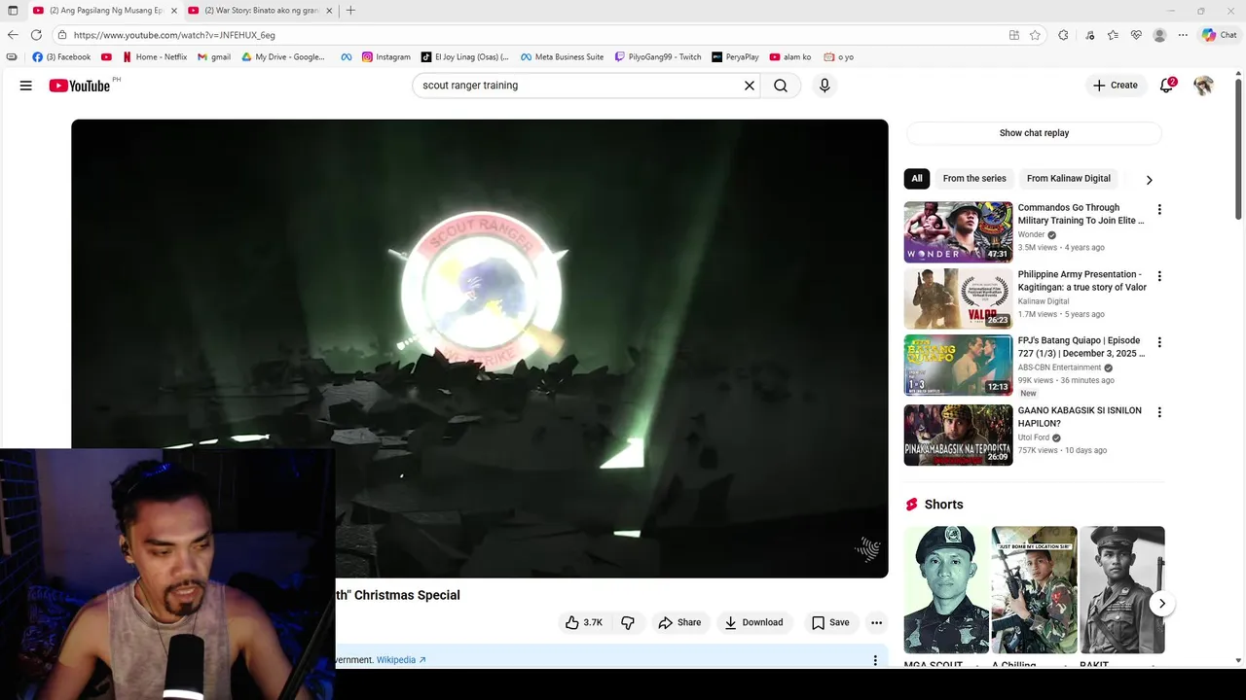Image resolution: width=1246 pixels, height=700 pixels.
Task: Click the magnifier search button
Action: (x=781, y=86)
